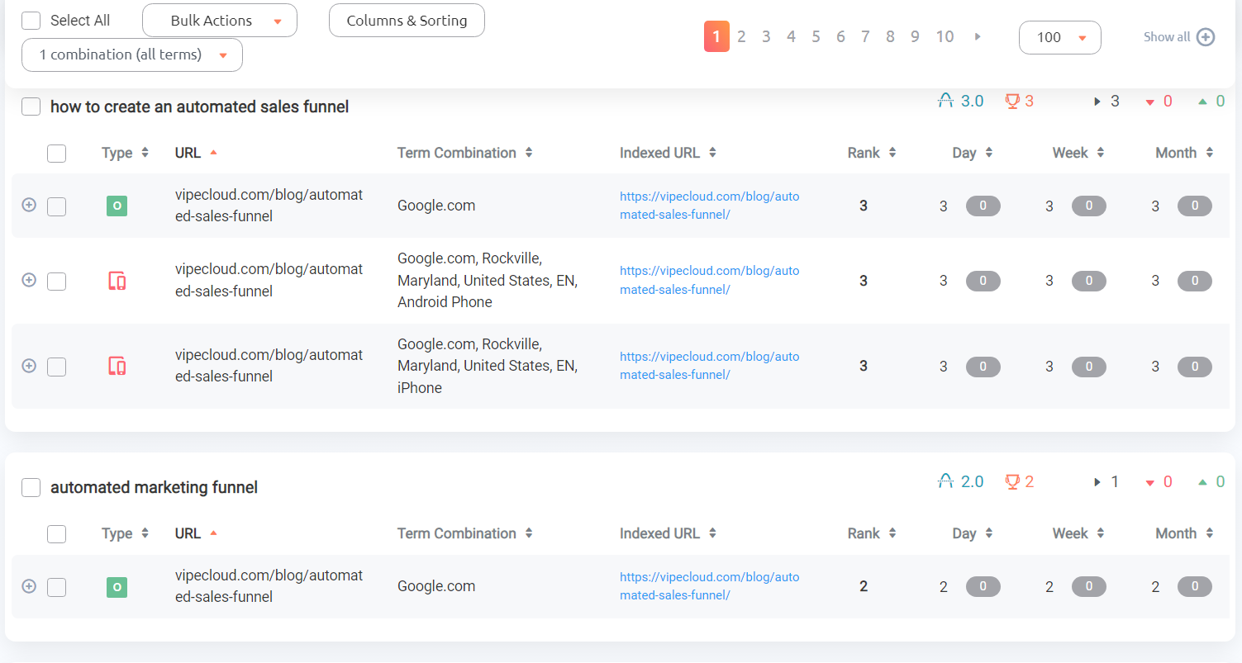
Task: Sort by Rank in the marketing funnel table
Action: pos(872,533)
